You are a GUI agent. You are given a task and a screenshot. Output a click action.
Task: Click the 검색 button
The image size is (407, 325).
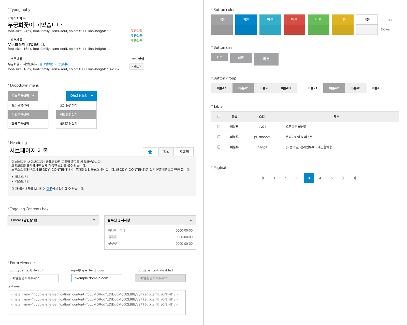coord(166,152)
